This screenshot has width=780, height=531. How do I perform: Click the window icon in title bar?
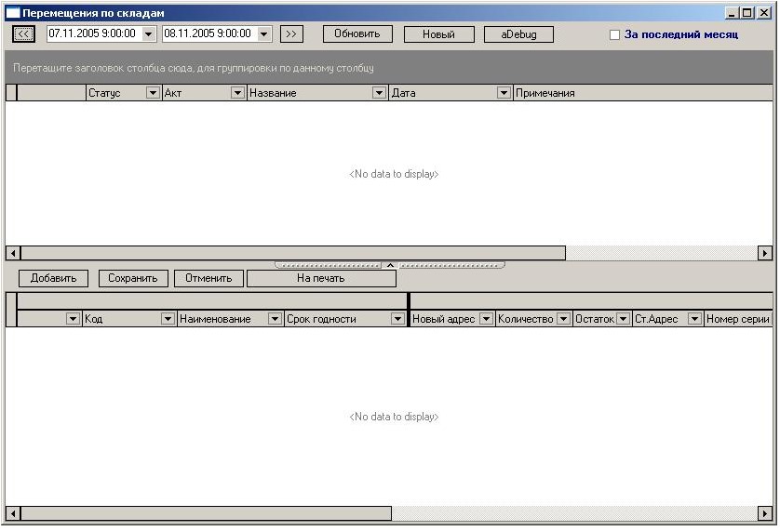coord(13,13)
